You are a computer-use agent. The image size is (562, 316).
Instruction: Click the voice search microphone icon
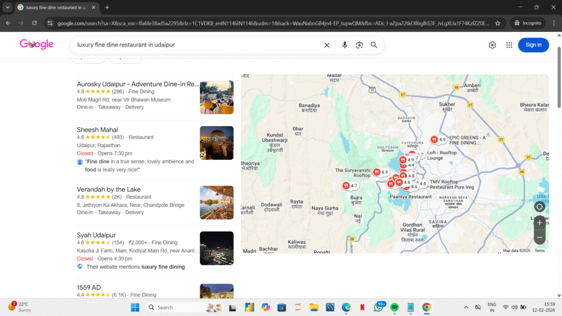345,45
